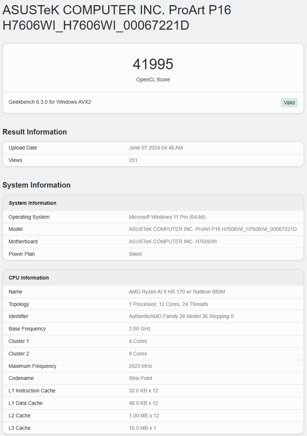The image size is (307, 436).
Task: Click the Identifier value AuthenticAMD Family 26
Action: (181, 316)
